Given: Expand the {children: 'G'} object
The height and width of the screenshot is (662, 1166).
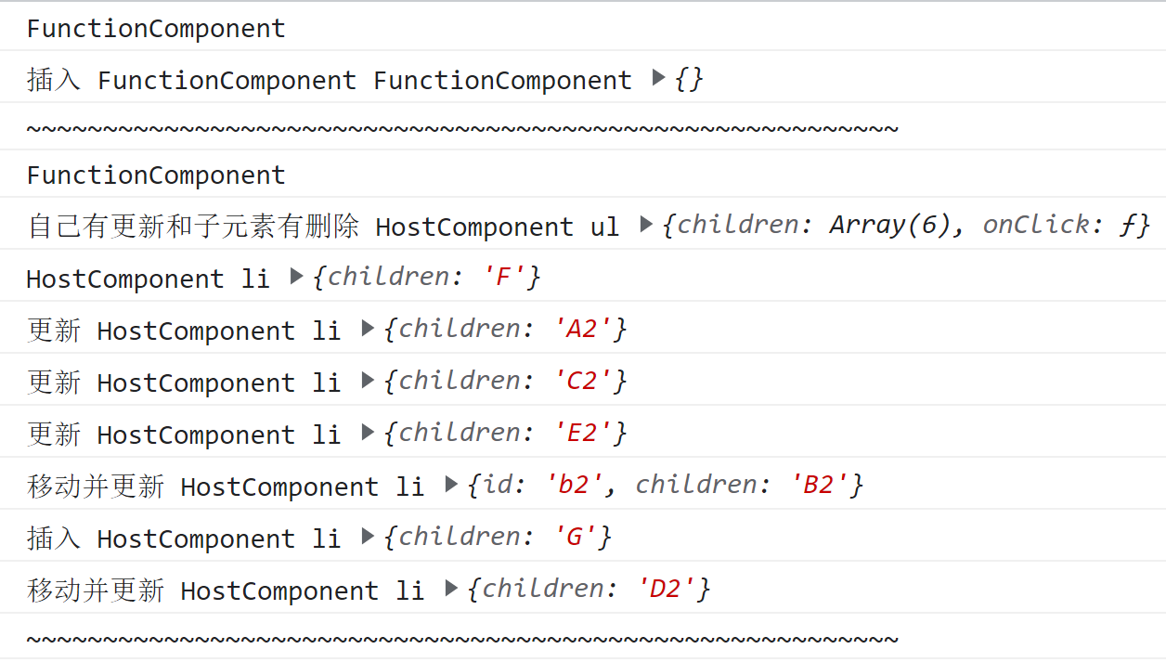Looking at the screenshot, I should (x=368, y=536).
